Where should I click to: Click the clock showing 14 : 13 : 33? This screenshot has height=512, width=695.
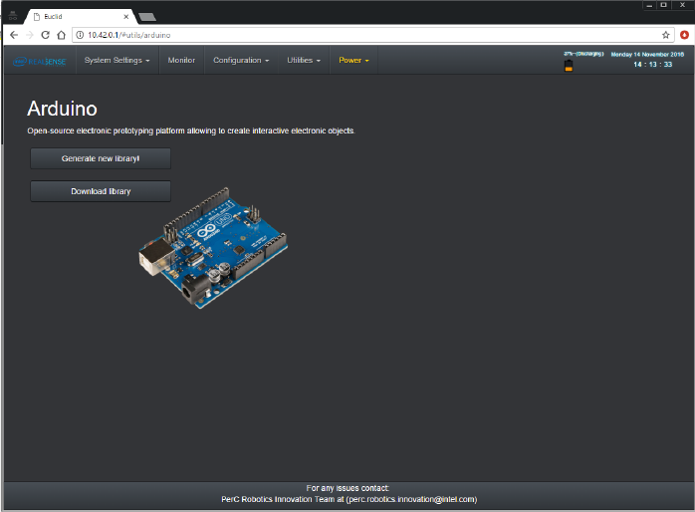653,65
